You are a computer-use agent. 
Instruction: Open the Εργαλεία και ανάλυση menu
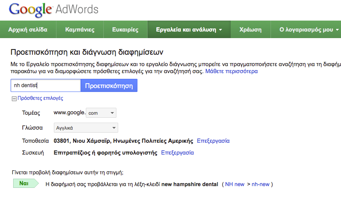point(189,30)
